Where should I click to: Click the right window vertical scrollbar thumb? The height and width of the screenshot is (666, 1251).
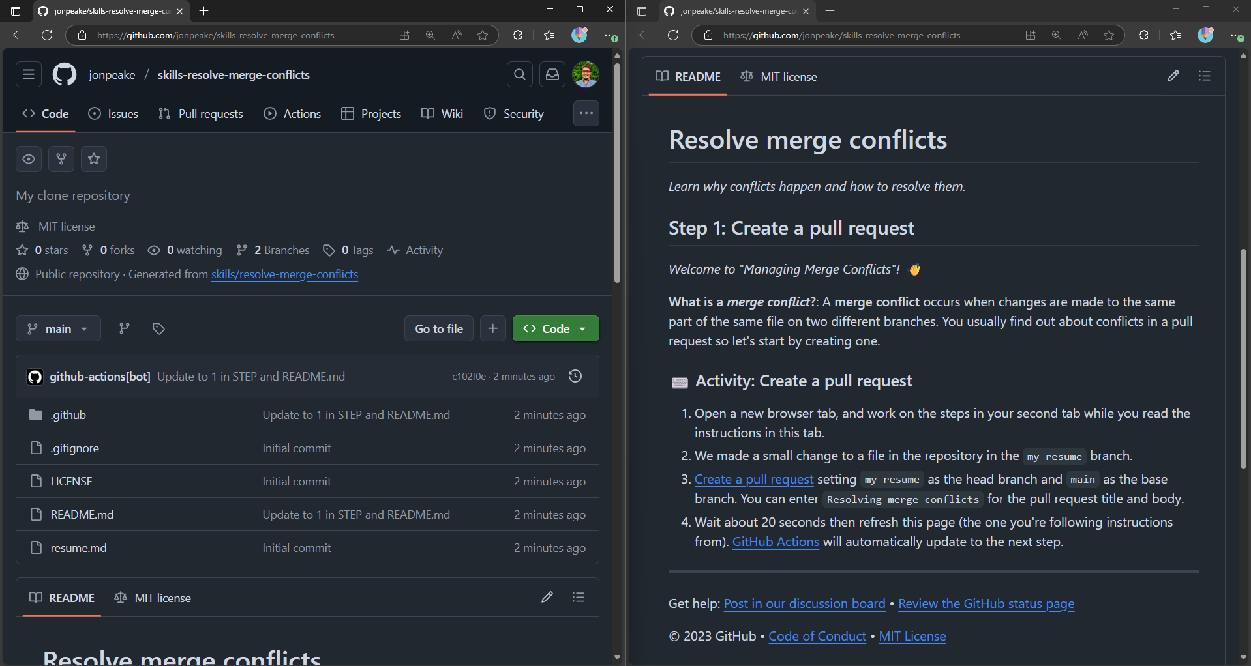coord(1243,358)
